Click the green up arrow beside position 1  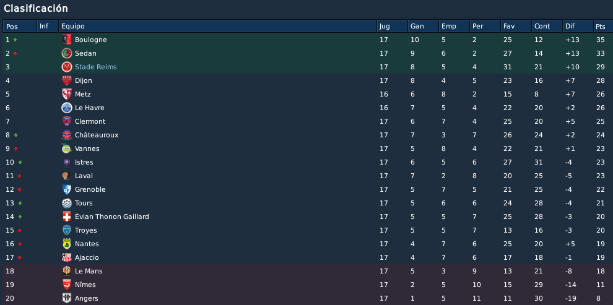pyautogui.click(x=15, y=40)
